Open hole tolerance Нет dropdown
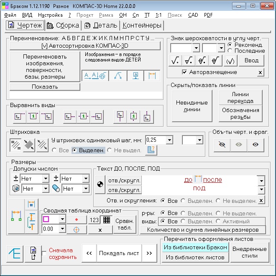 pos(46,189)
